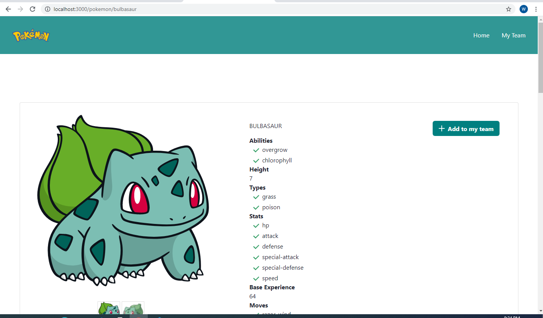Image resolution: width=543 pixels, height=318 pixels.
Task: Click the Stats heading
Action: [x=256, y=216]
